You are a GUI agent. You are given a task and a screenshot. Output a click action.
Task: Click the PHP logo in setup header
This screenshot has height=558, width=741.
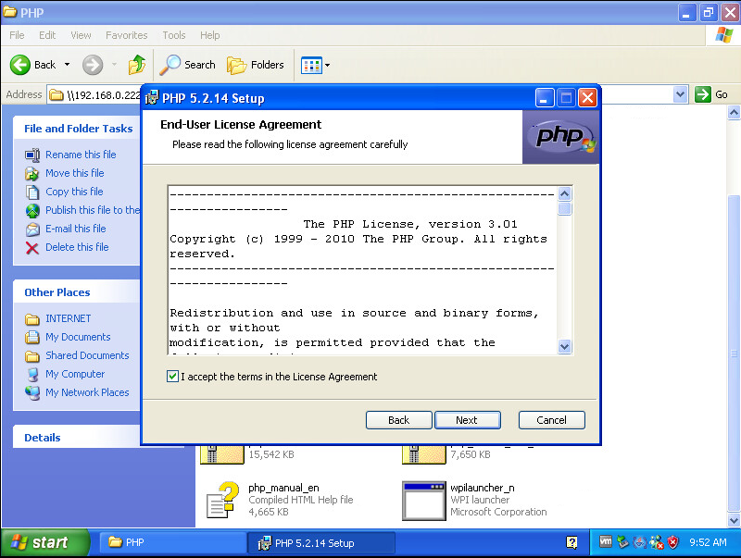(x=561, y=137)
